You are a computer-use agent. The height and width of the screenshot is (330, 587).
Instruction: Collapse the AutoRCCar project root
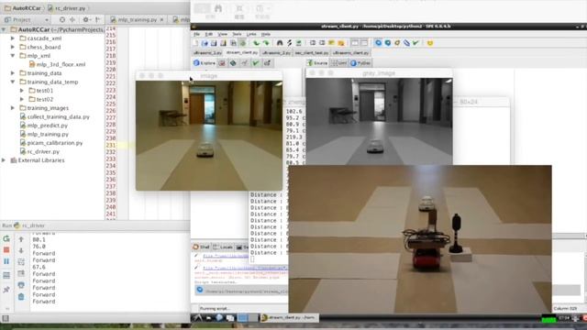[x=4, y=29]
